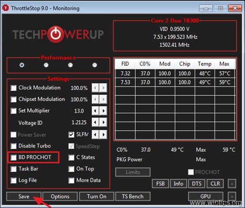The height and width of the screenshot is (208, 245).
Task: Click the minus button beside GPU
Action: (232, 197)
